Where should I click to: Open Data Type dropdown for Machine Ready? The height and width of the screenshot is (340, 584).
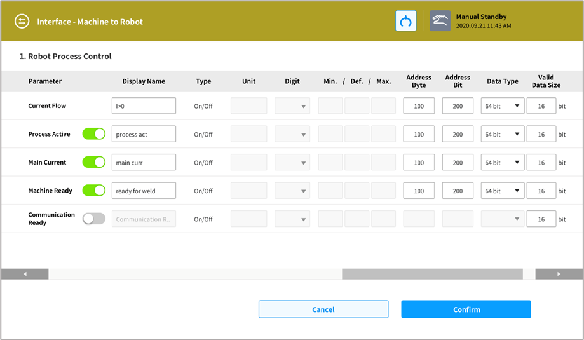coord(502,191)
